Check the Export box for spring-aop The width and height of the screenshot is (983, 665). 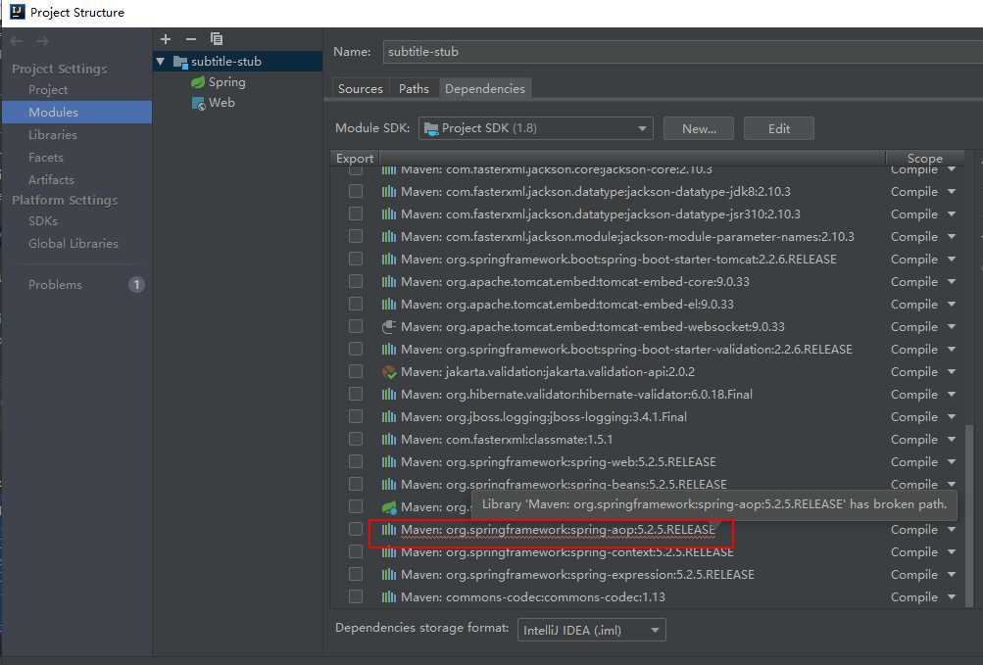(x=356, y=530)
